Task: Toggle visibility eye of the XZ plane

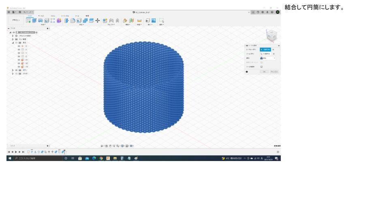Action: pyautogui.click(x=19, y=63)
